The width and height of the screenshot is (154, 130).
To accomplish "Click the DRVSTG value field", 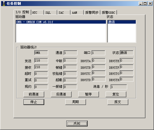I will [x=127, y=73].
